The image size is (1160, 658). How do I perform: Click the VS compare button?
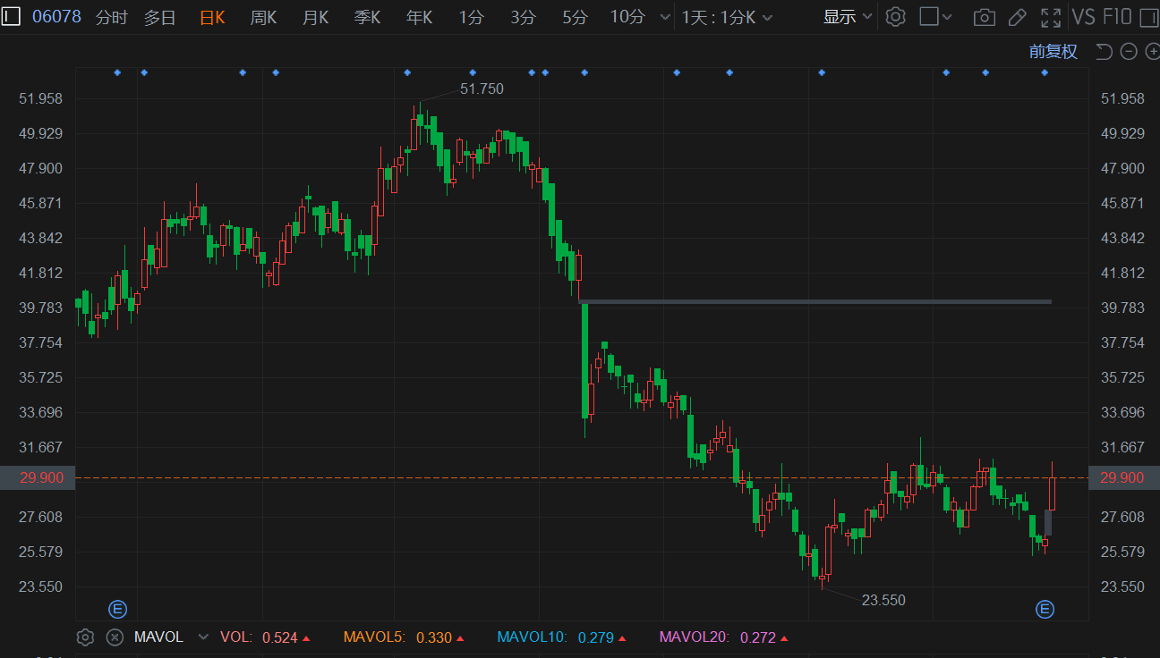coord(1083,17)
